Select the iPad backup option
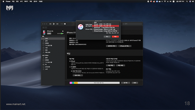 pos(106,23)
